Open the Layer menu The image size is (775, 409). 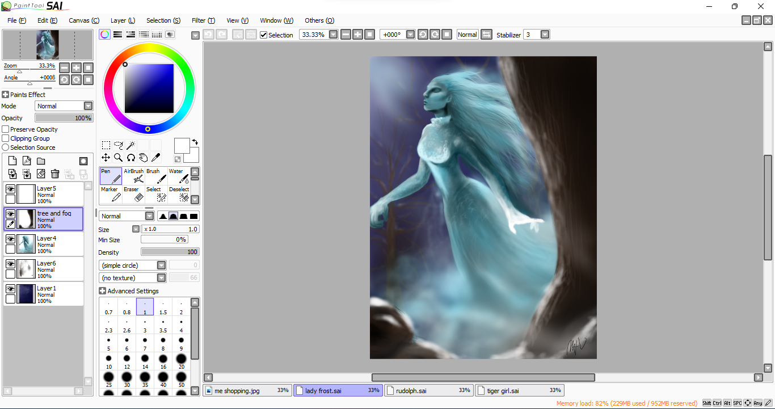click(x=123, y=20)
